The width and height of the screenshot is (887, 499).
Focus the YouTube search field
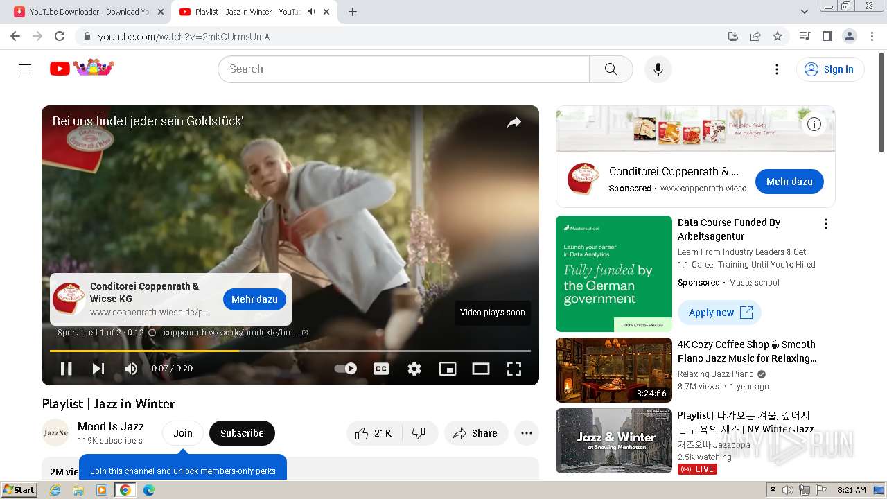pyautogui.click(x=403, y=69)
